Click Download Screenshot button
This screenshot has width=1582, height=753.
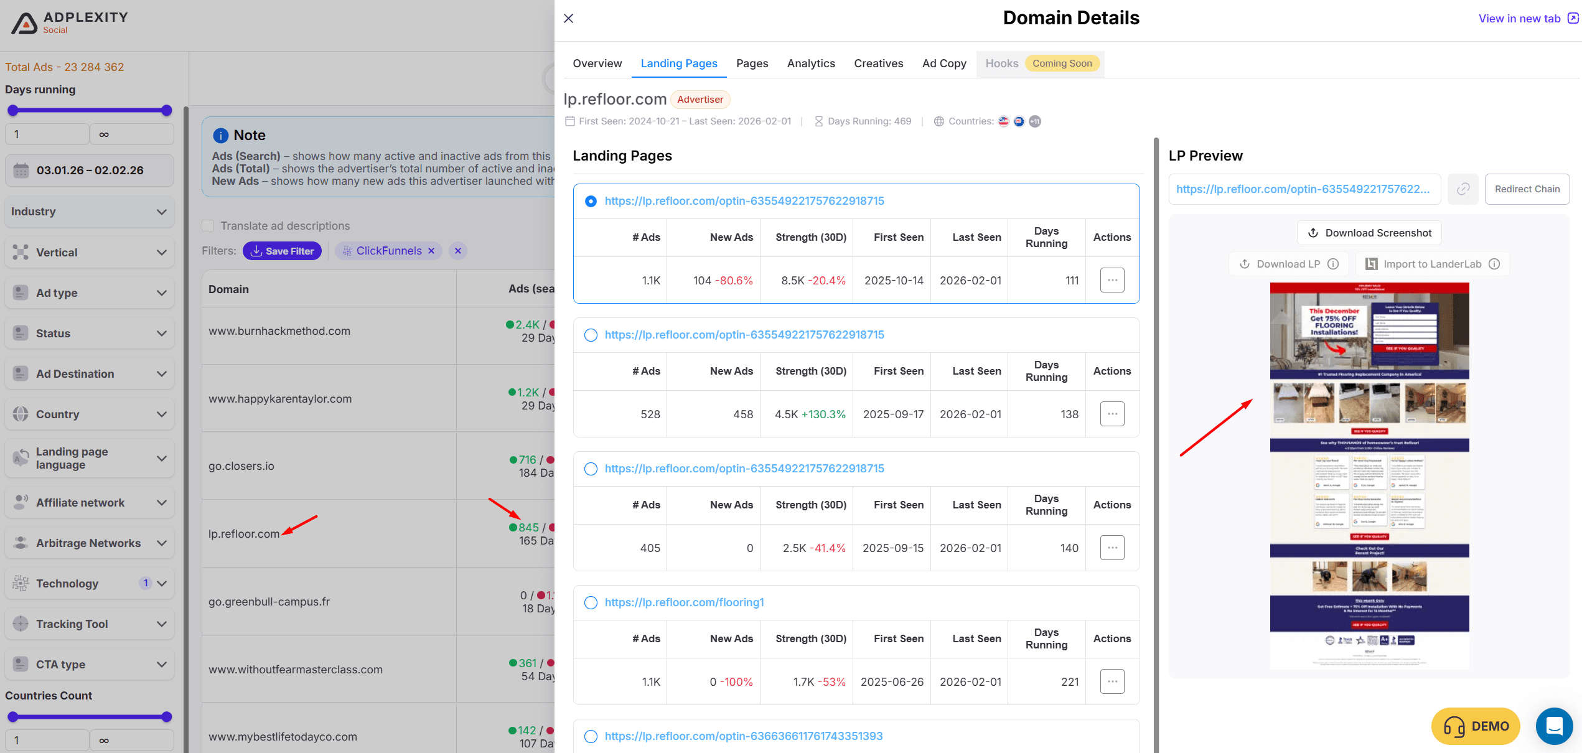coord(1369,233)
